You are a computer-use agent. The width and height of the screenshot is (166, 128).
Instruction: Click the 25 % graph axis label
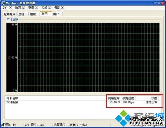point(14,25)
